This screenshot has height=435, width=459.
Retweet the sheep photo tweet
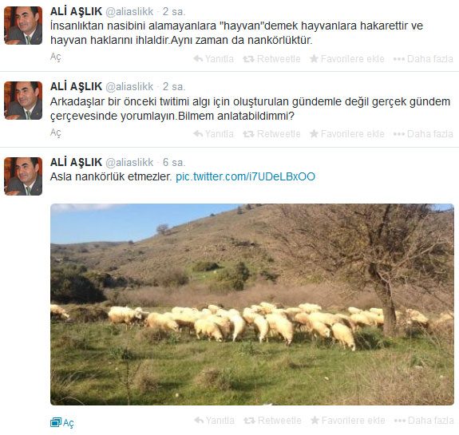tap(272, 421)
